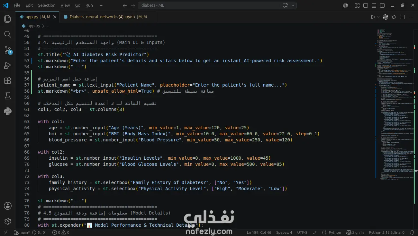Open the Testing flask view
The height and width of the screenshot is (236, 418).
(x=7, y=96)
